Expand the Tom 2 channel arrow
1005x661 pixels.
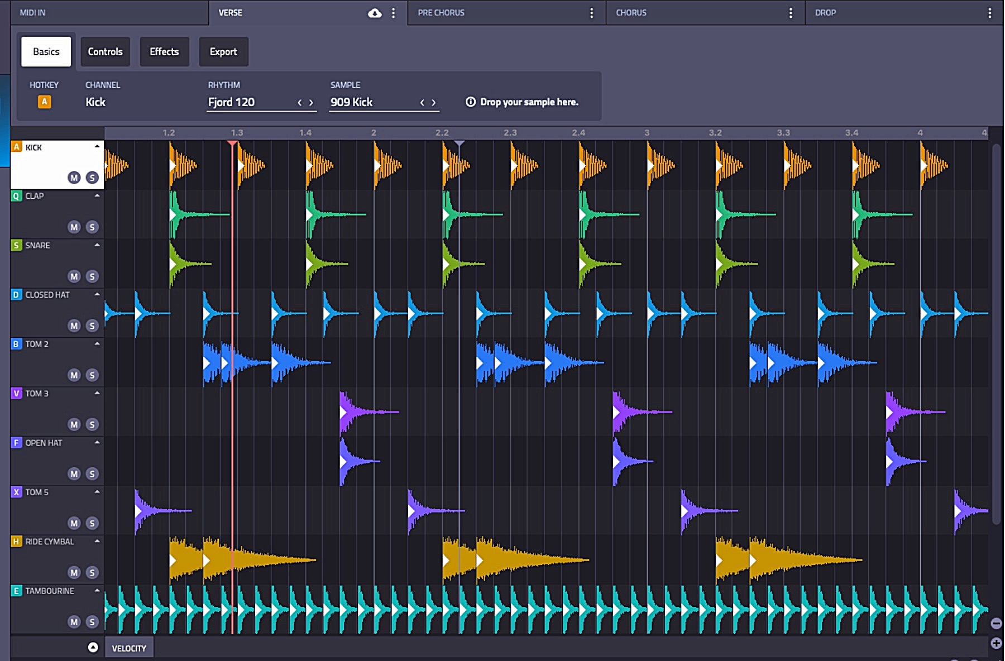[x=97, y=343]
